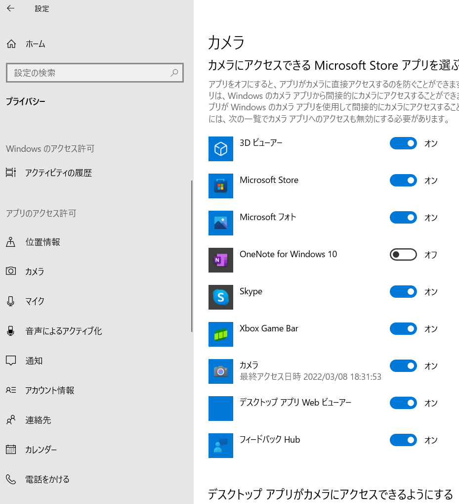Image resolution: width=459 pixels, height=504 pixels.
Task: Select マイク in the sidebar
Action: pyautogui.click(x=95, y=301)
